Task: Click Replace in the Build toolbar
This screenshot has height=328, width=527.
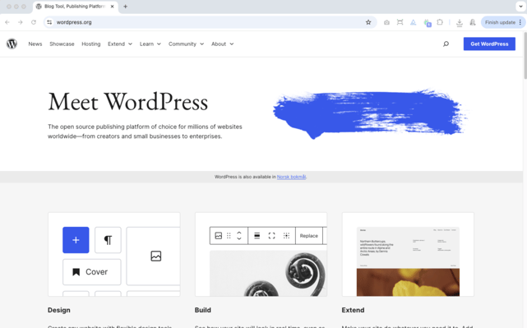Action: (309, 236)
